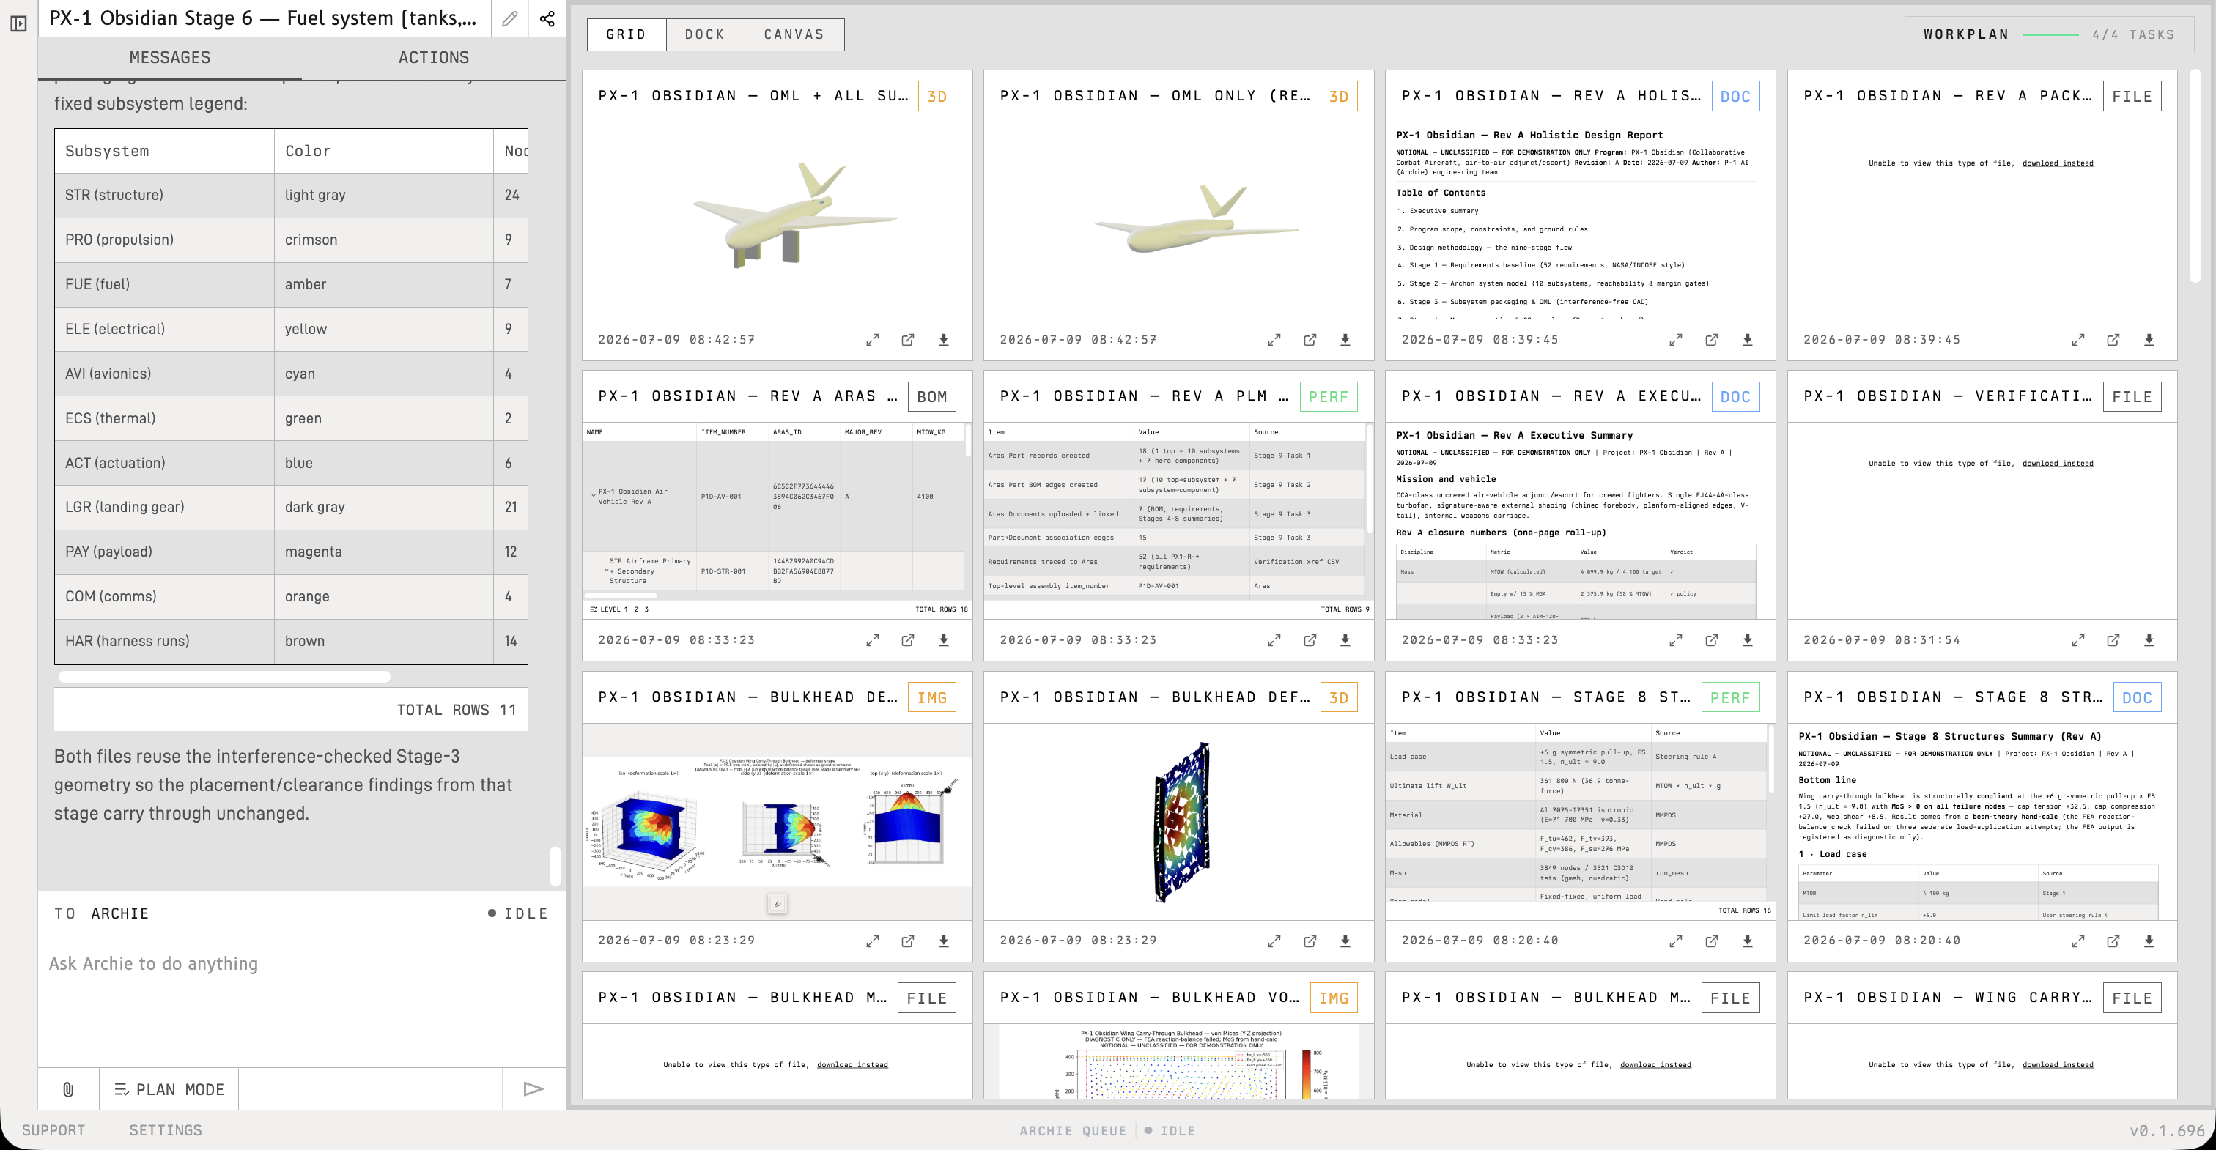
Task: Toggle PLAN MODE
Action: tap(169, 1089)
